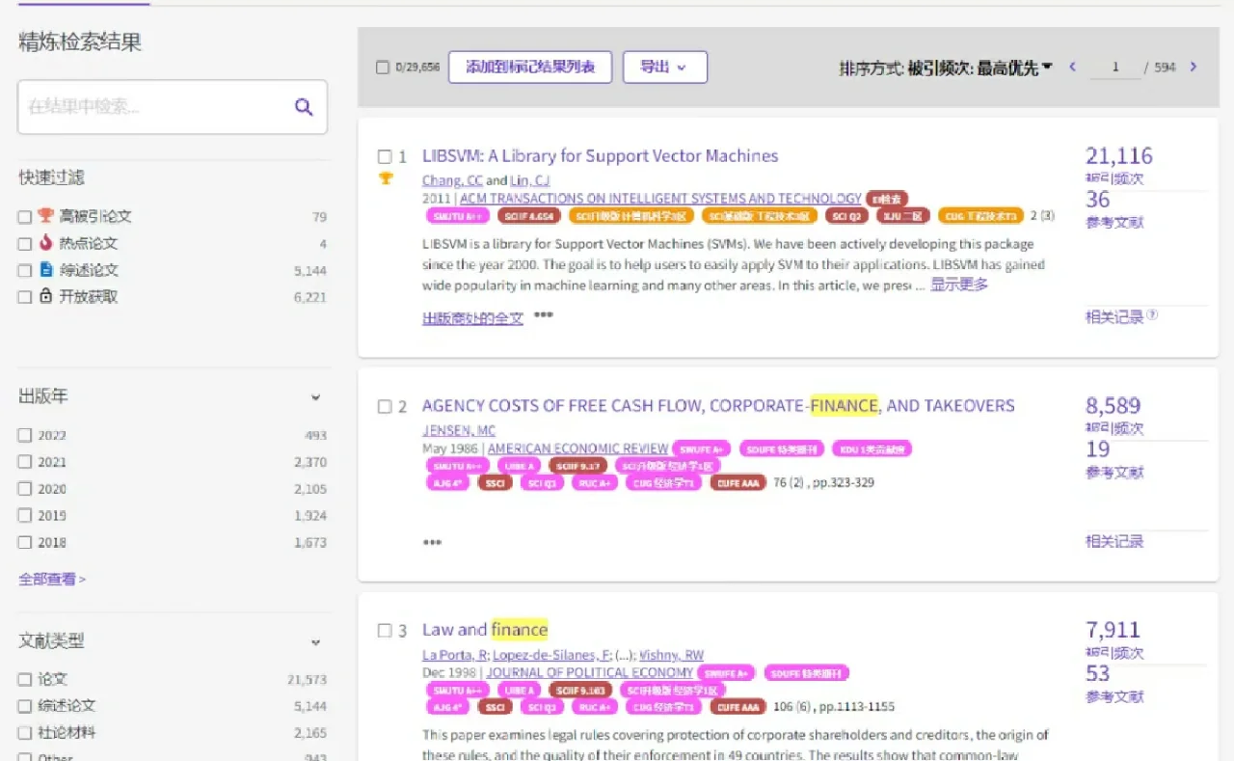Click the magnifier icon in the search-within-results box
1234x761 pixels.
click(x=304, y=107)
